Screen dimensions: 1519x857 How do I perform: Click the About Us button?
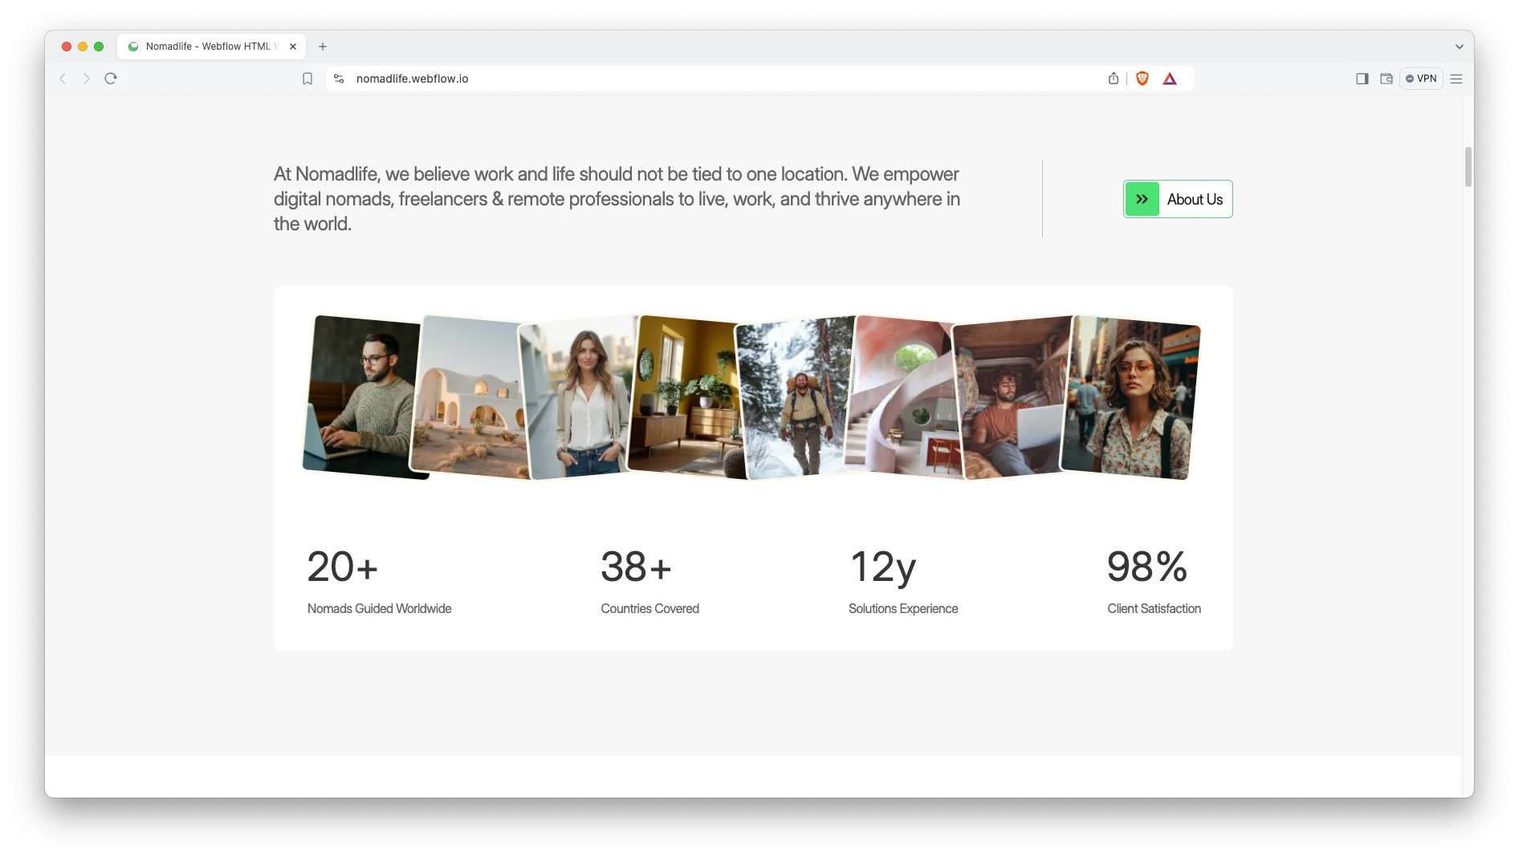tap(1178, 199)
